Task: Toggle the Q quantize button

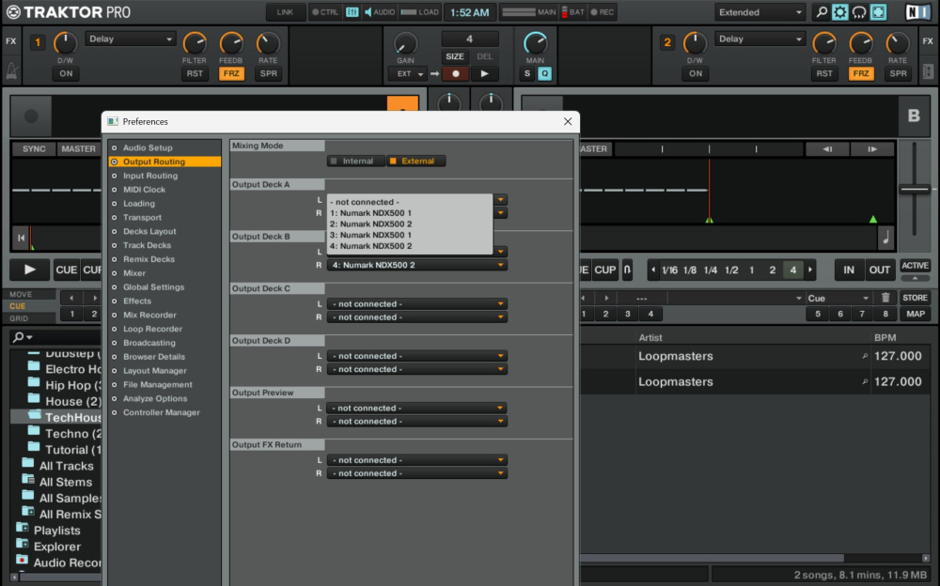Action: click(x=544, y=73)
